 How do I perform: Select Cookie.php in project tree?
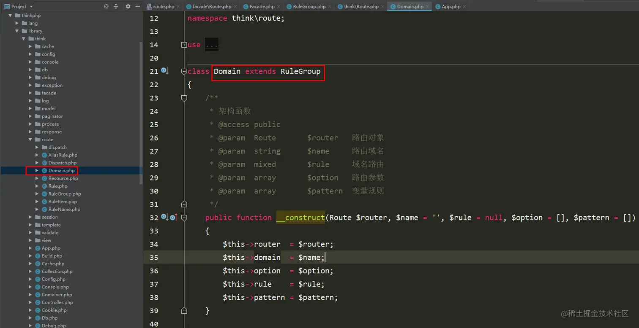55,310
